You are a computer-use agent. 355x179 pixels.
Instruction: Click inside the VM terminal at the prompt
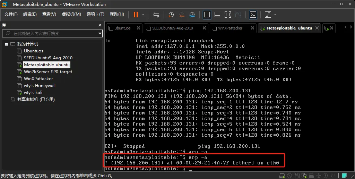190,169
